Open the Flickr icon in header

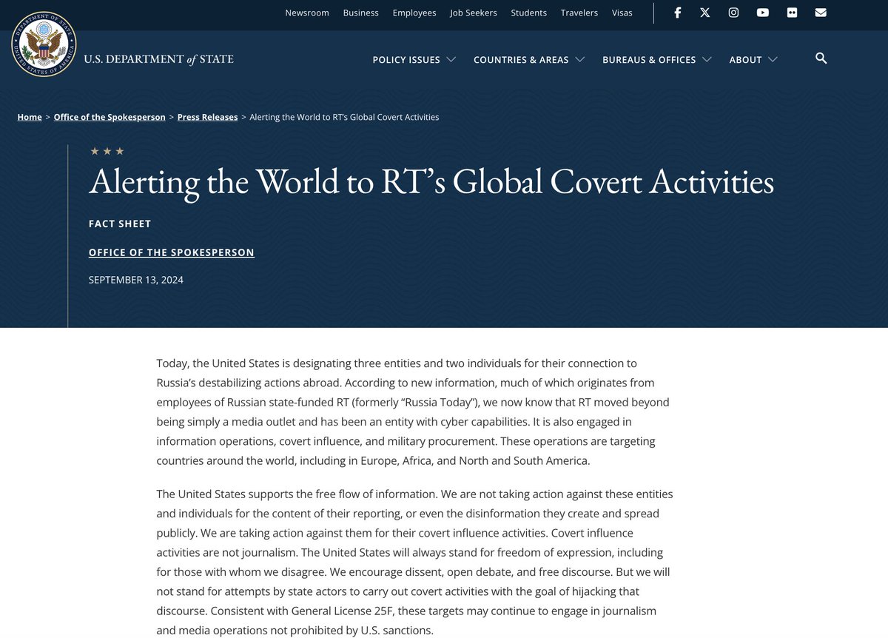792,13
